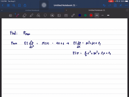The width and height of the screenshot is (129, 97).
Task: Switch to the Untitled Notebook (1) tab
Action: [97, 10]
